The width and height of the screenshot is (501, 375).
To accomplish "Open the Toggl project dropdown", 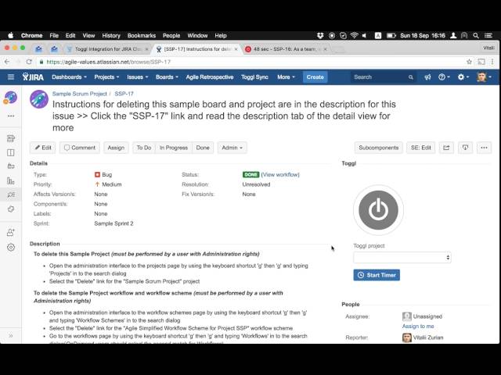I will [402, 257].
